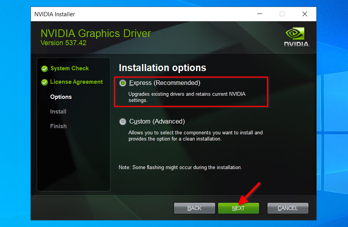348x227 pixels.
Task: Select the Options step in sidebar
Action: 61,97
